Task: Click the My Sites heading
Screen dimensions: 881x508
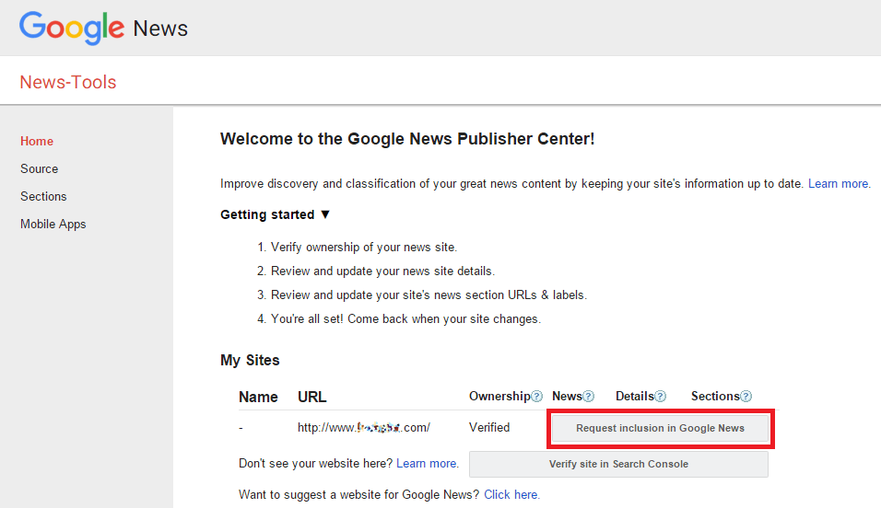Action: 250,360
